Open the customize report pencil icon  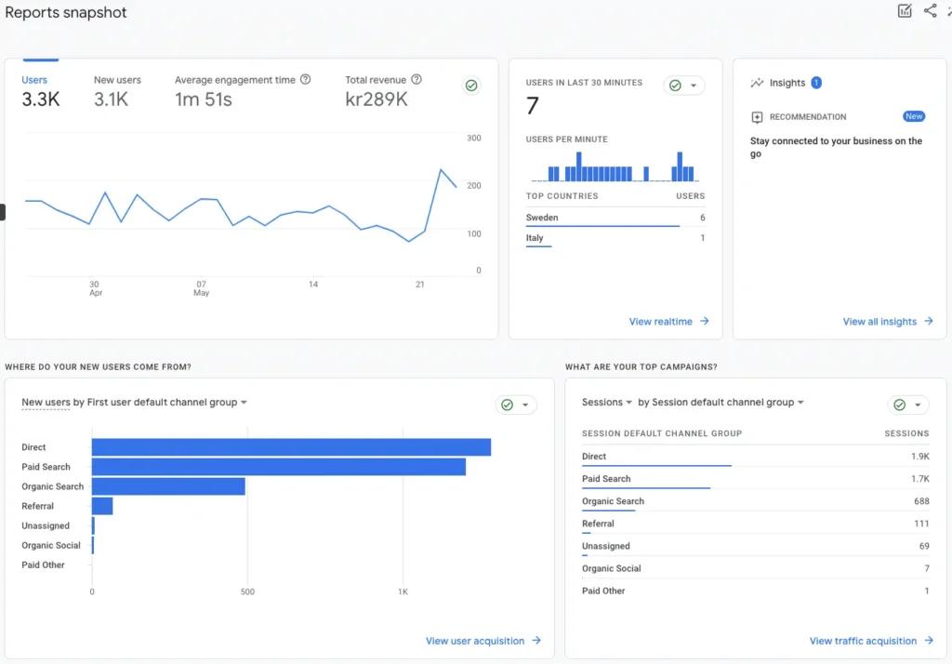click(x=905, y=10)
